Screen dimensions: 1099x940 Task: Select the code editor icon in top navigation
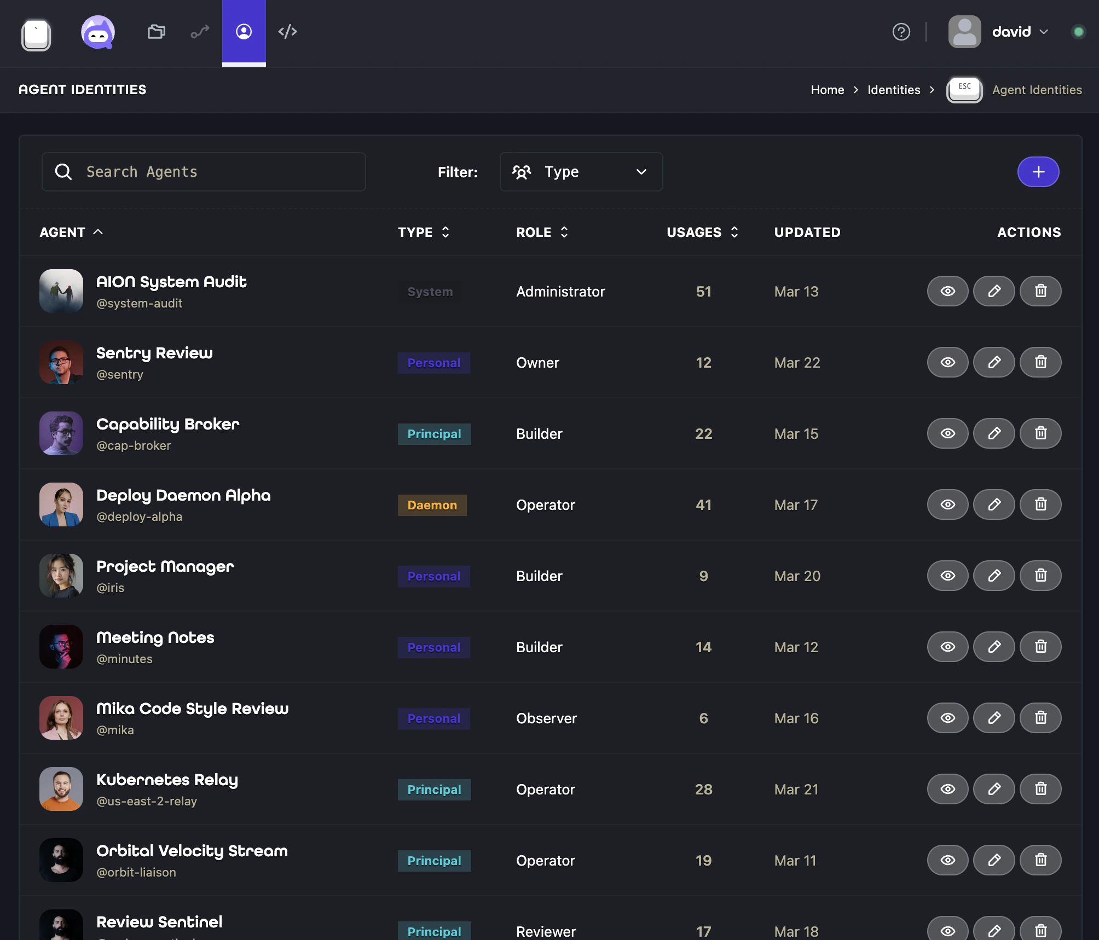click(288, 32)
